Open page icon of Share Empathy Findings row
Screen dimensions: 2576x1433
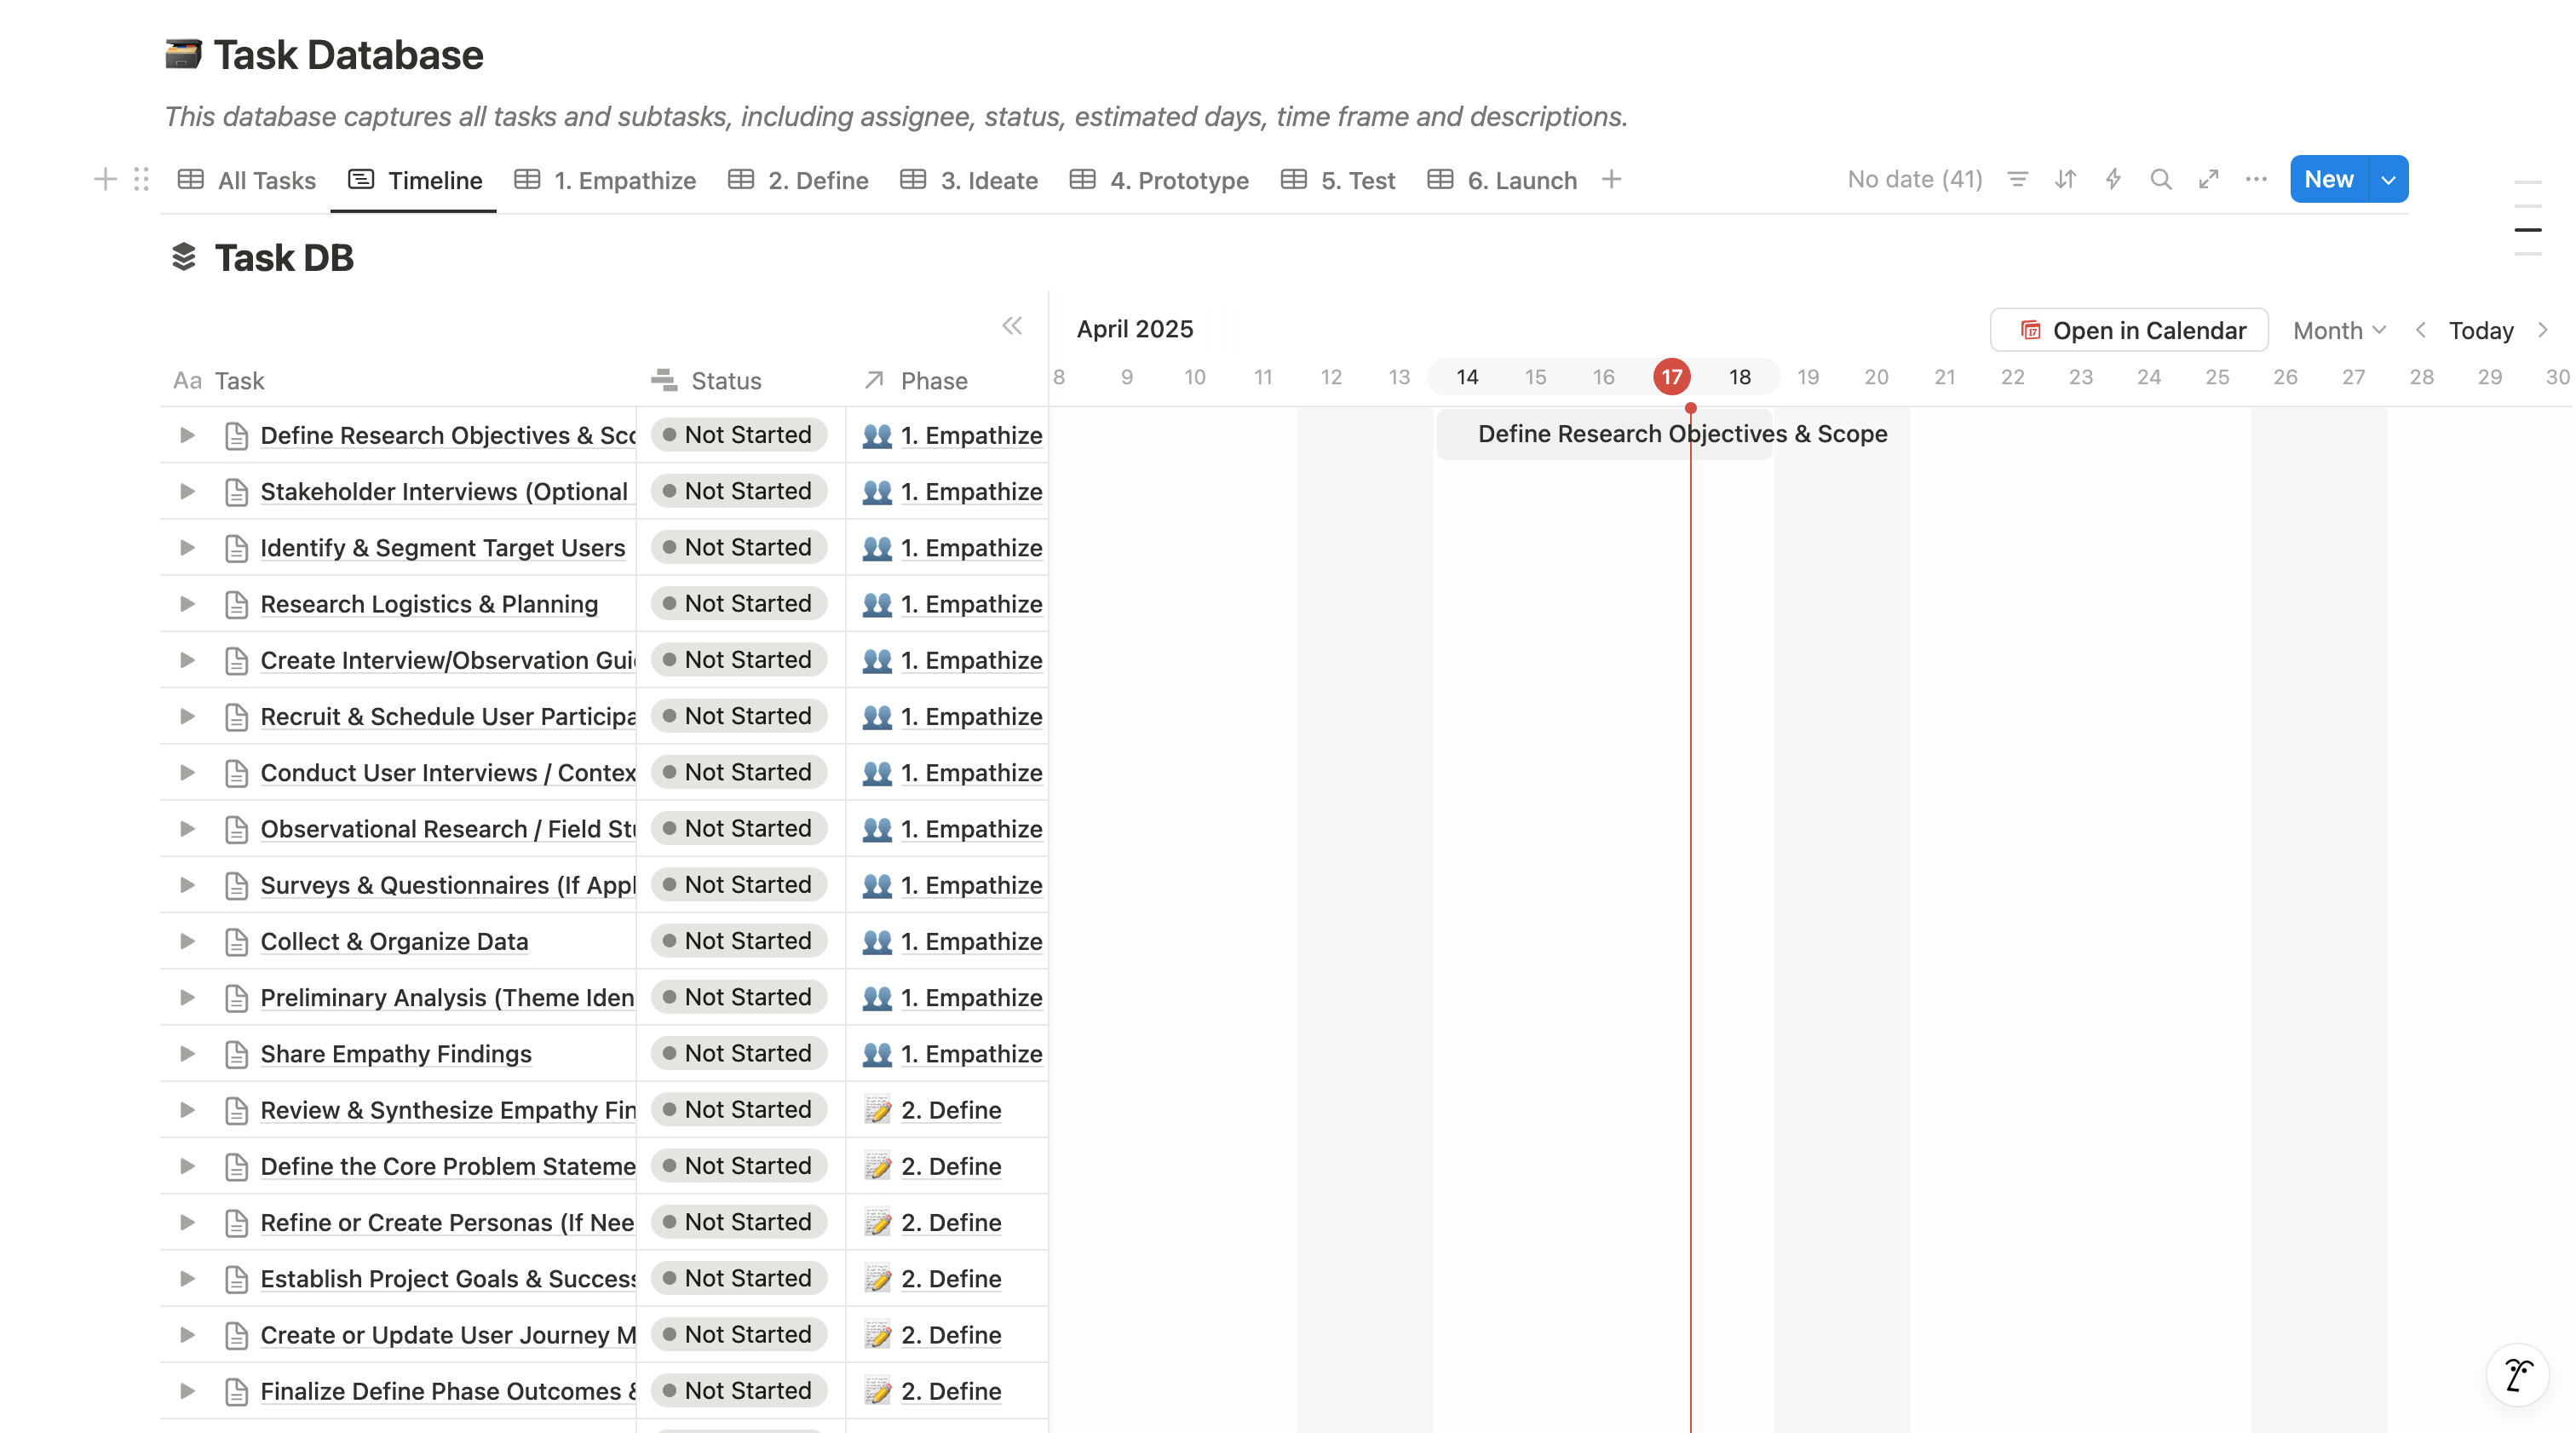click(x=236, y=1054)
